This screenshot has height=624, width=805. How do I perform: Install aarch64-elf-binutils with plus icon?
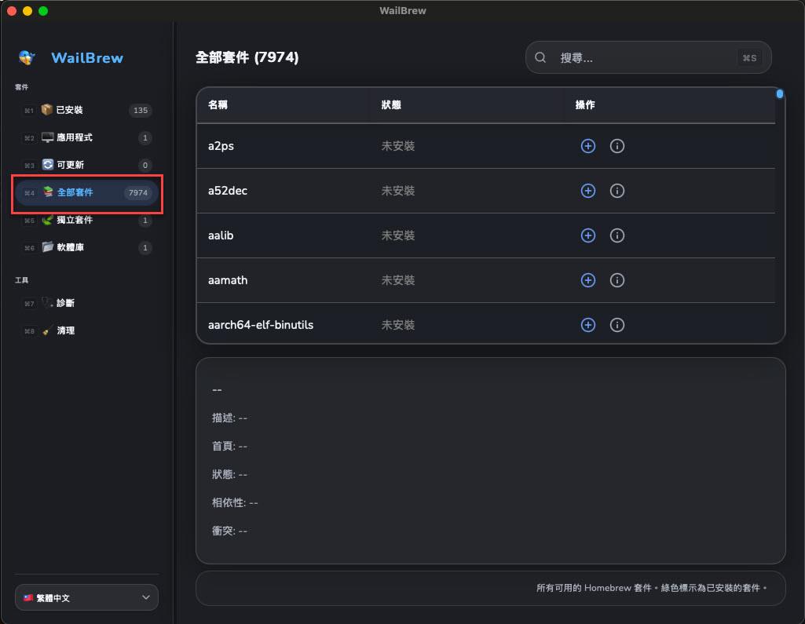(587, 325)
